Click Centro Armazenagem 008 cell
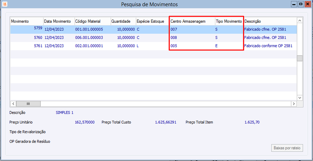This screenshot has height=161, width=313. pos(174,38)
